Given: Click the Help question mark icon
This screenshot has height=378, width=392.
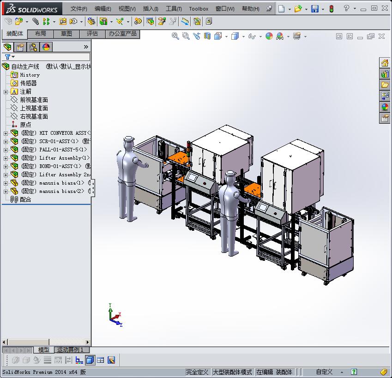Looking at the screenshot, I should (x=346, y=8).
